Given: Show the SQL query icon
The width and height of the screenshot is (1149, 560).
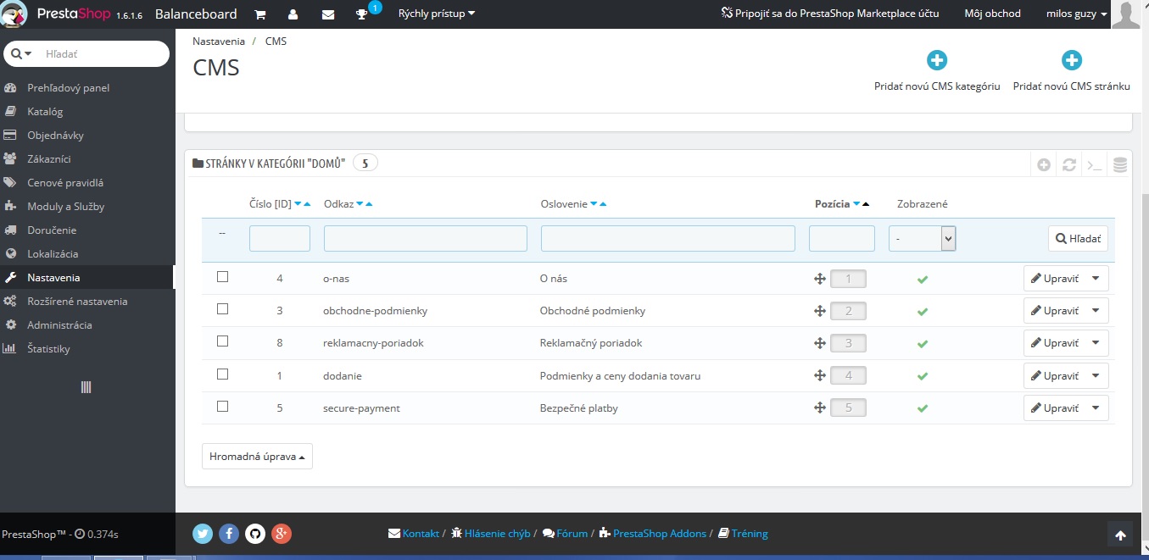Looking at the screenshot, I should [1095, 165].
